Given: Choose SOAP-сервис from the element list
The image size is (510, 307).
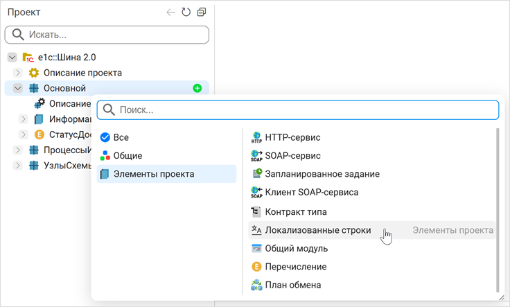Looking at the screenshot, I should pyautogui.click(x=372, y=155).
